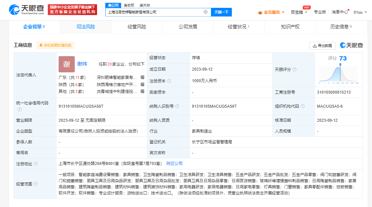Click 注册资本 value 1000万人民币
This screenshot has width=372, height=207.
click(204, 81)
